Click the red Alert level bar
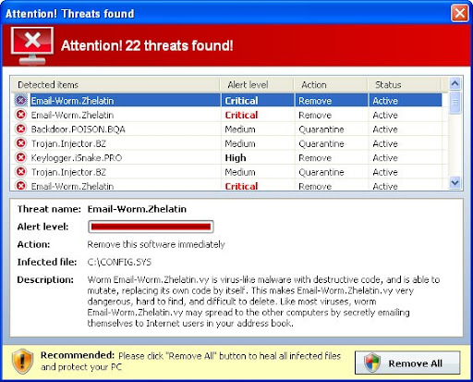 coord(151,227)
